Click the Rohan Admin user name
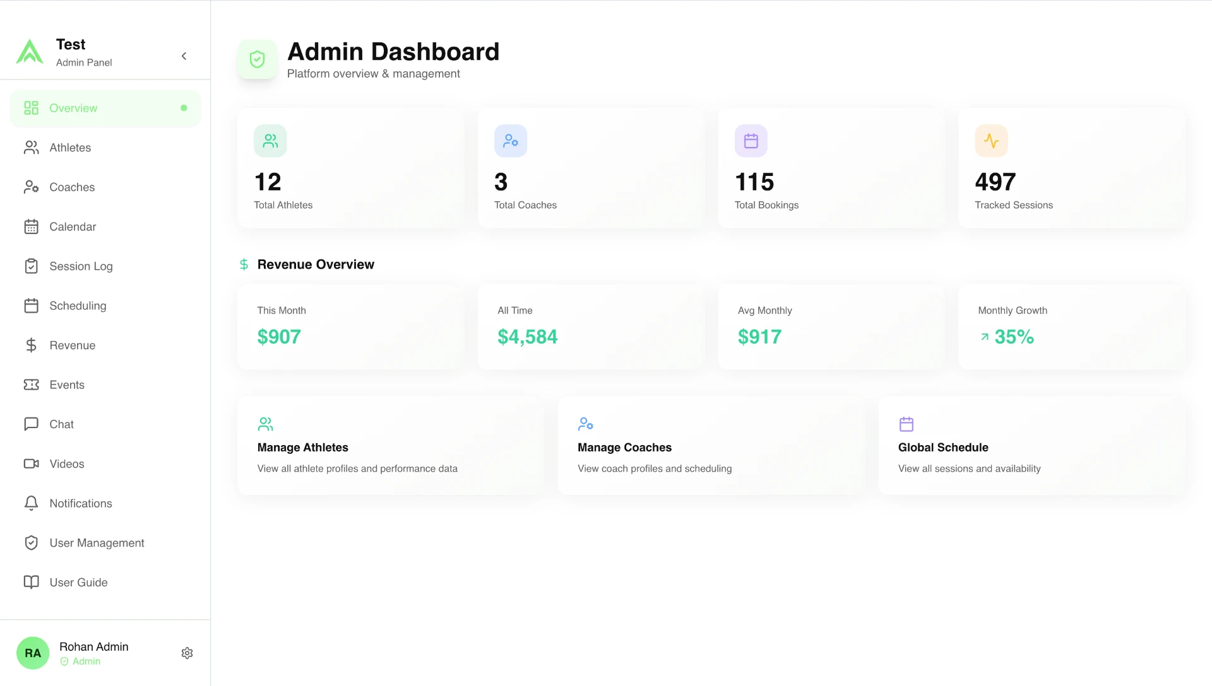This screenshot has width=1212, height=686. pyautogui.click(x=94, y=647)
